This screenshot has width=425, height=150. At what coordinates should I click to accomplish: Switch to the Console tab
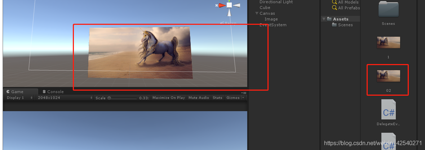click(x=53, y=92)
